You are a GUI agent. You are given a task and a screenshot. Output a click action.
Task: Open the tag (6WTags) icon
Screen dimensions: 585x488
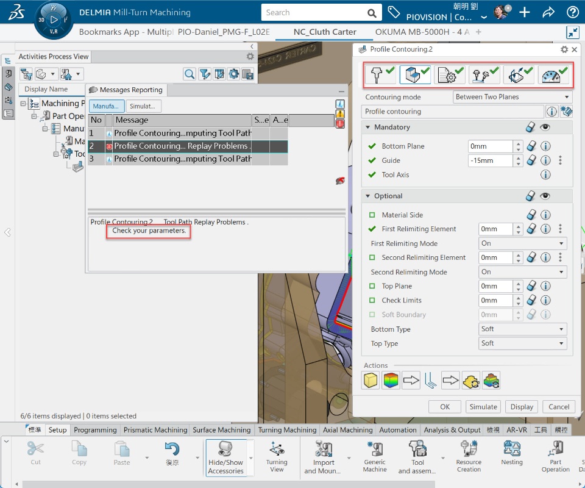pyautogui.click(x=394, y=12)
